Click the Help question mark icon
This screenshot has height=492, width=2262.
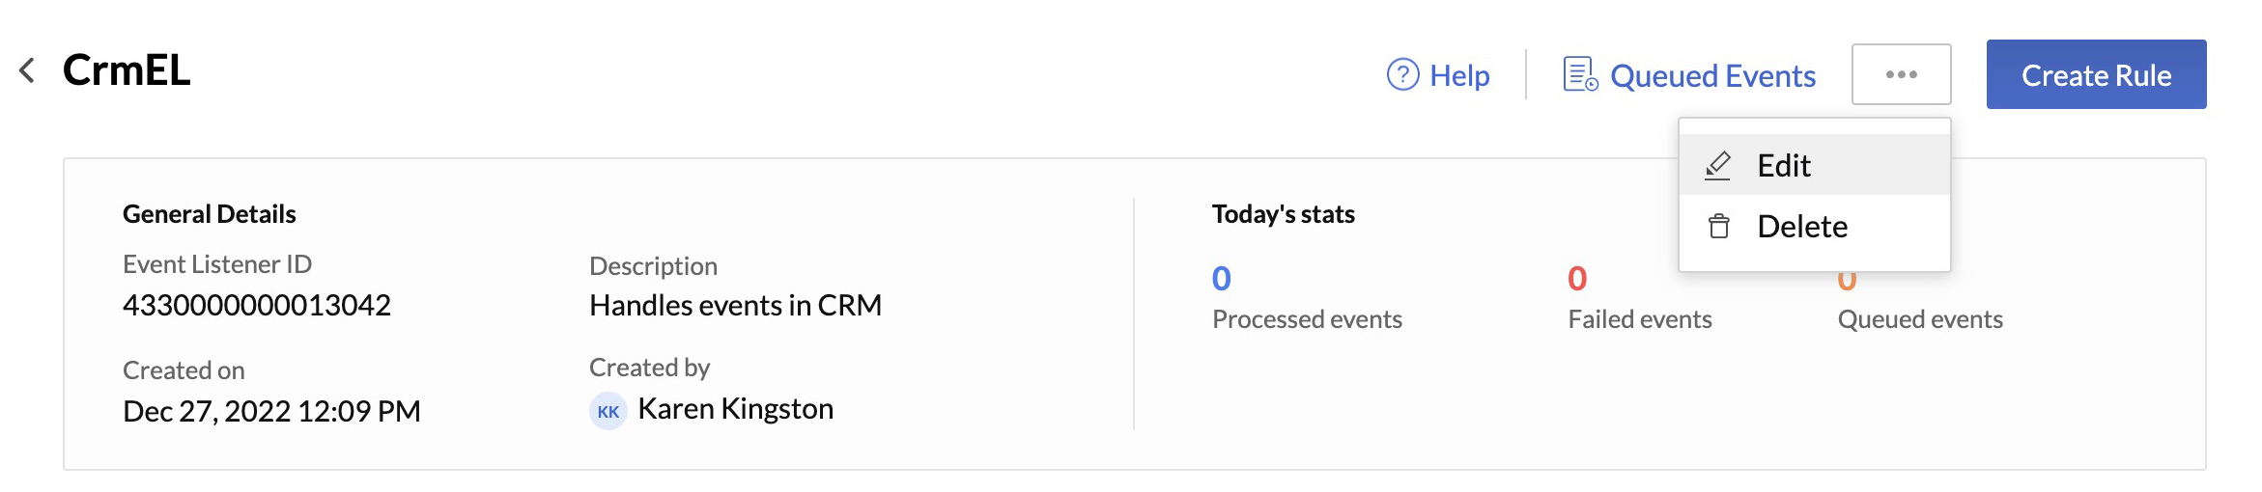coord(1402,74)
